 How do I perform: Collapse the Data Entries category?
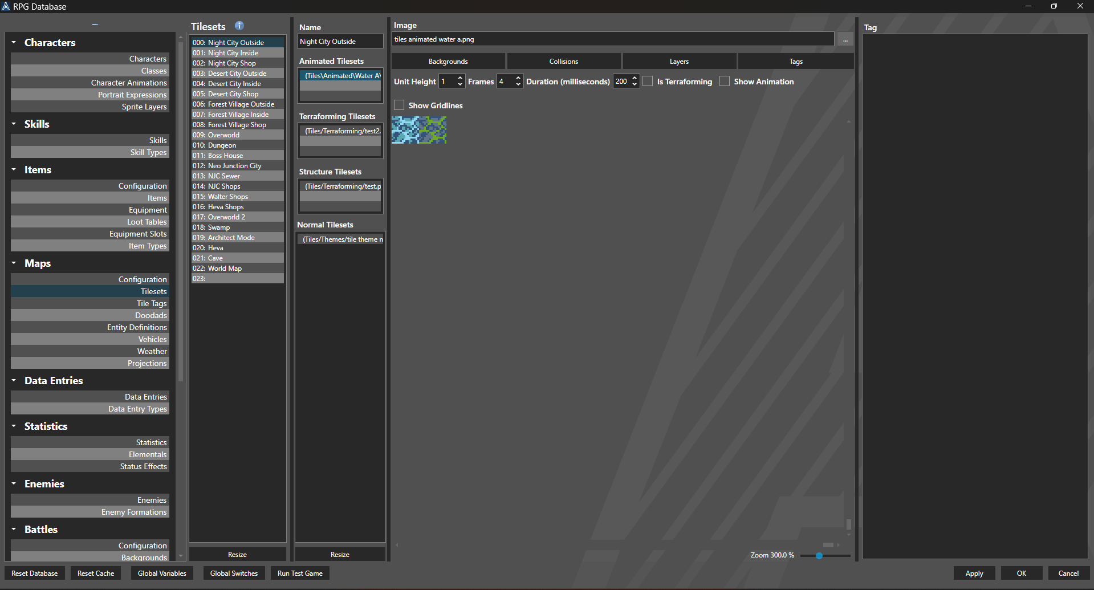(x=14, y=380)
